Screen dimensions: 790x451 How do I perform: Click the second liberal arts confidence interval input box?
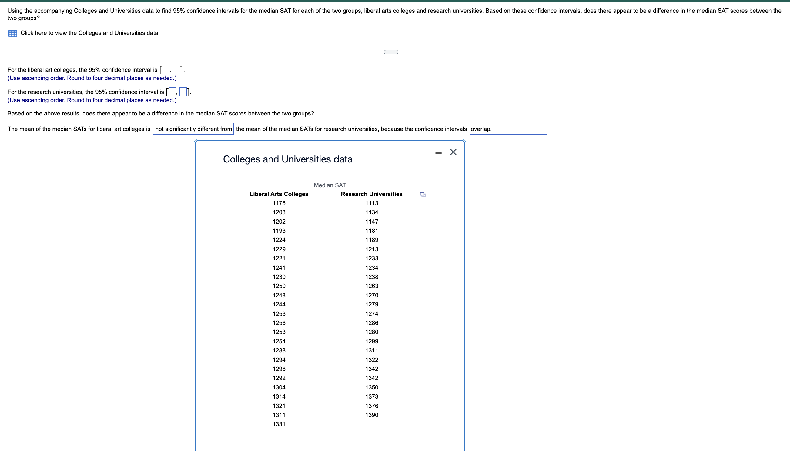(x=177, y=69)
